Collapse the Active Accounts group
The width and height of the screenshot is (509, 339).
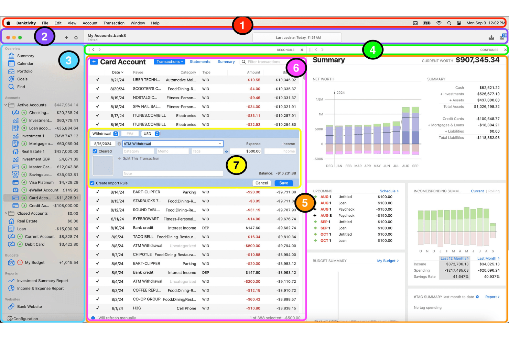coord(6,105)
